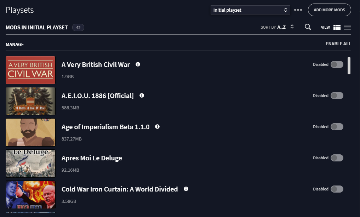This screenshot has width=360, height=217.
Task: Click the 'Playsets' page heading
Action: click(20, 10)
